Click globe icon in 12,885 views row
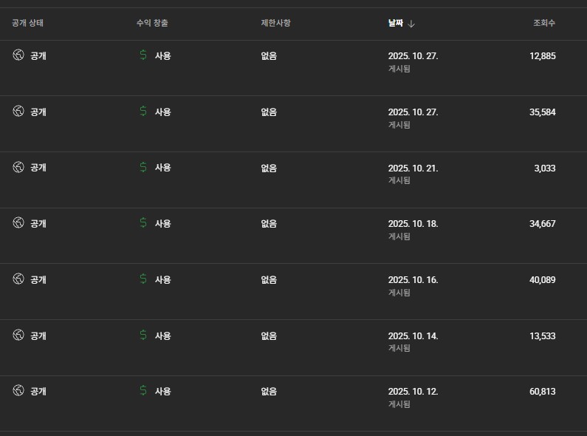587x436 pixels. [x=18, y=55]
